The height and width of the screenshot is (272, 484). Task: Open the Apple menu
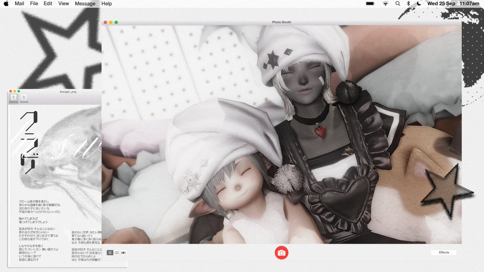click(x=6, y=3)
